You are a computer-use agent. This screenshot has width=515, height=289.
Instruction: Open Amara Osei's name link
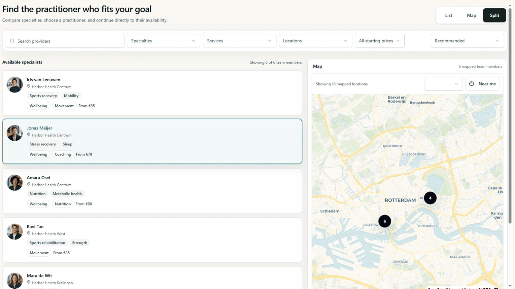38,178
